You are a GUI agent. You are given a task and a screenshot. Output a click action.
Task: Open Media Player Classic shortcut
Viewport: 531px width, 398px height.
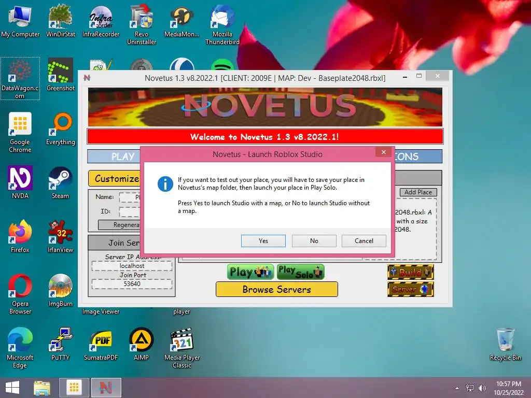tap(182, 348)
